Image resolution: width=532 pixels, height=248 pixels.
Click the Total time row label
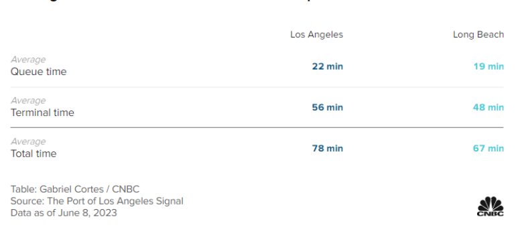[34, 153]
